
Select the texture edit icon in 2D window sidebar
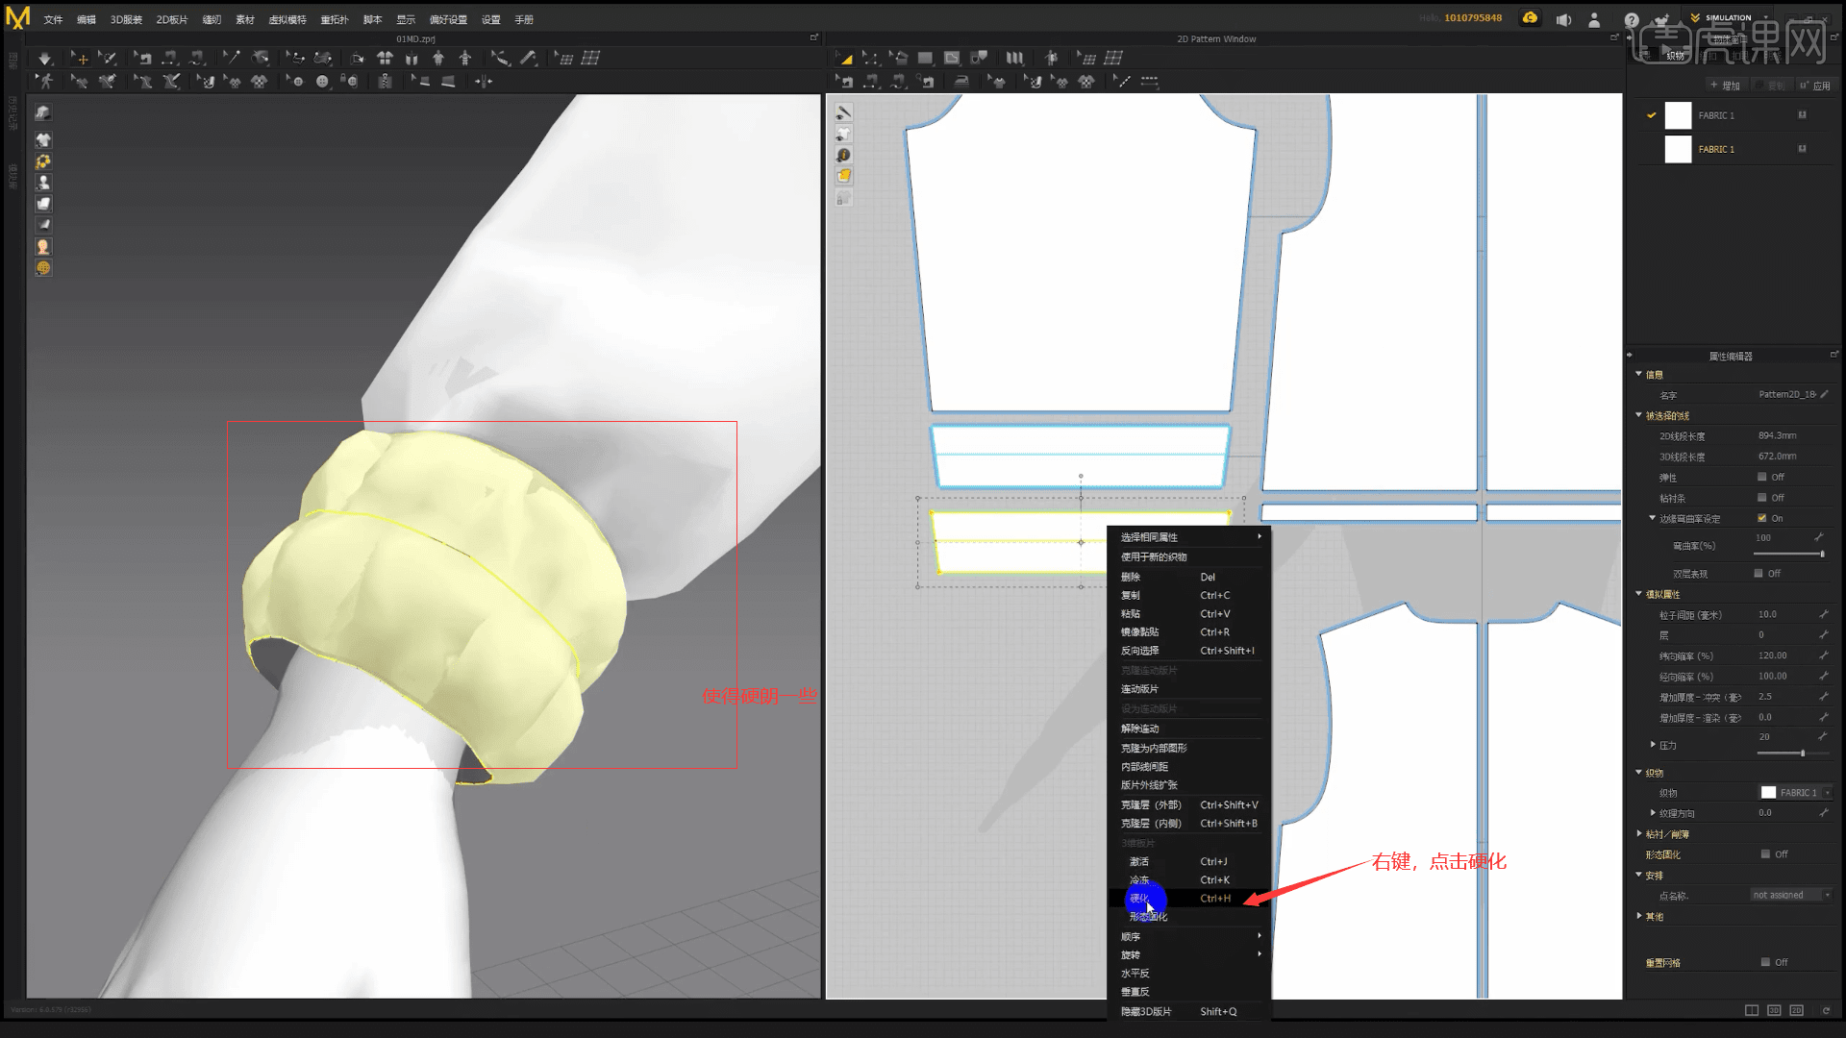[844, 176]
